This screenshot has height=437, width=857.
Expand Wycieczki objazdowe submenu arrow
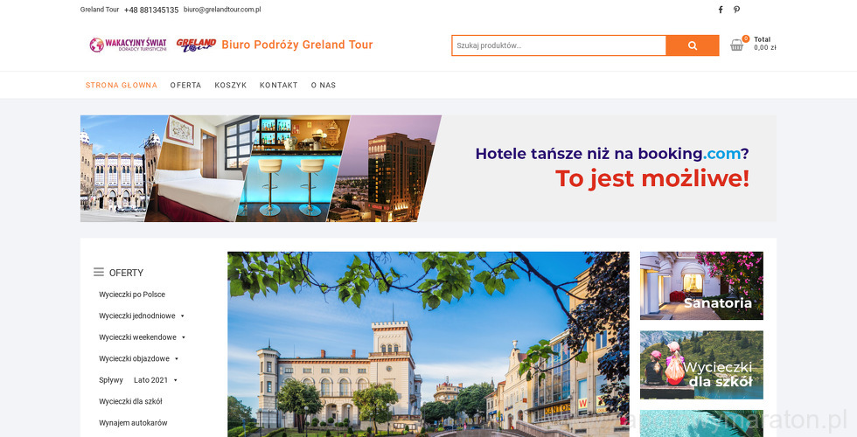[x=177, y=359]
